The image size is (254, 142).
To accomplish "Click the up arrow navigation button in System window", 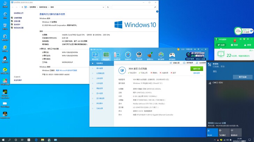I will [x=22, y=7].
